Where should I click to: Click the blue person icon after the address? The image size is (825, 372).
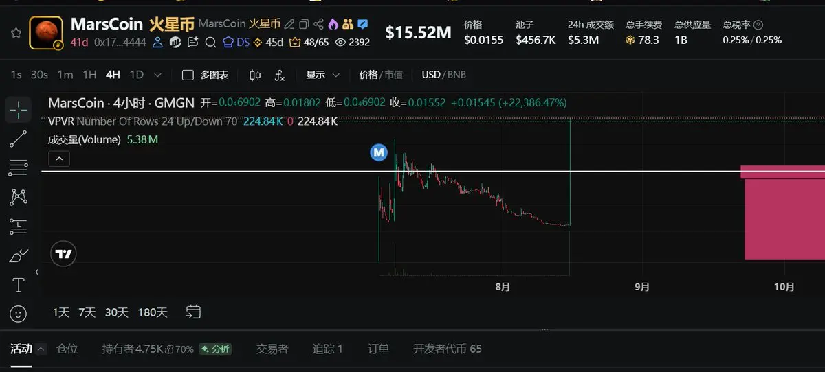(x=157, y=42)
